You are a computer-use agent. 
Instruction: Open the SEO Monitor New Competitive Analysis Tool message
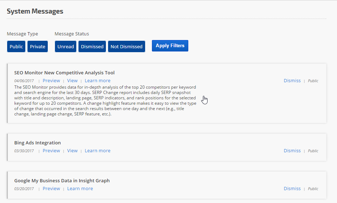64,73
